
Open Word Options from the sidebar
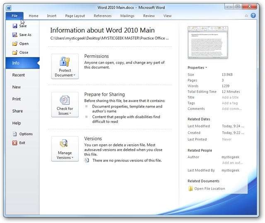(14, 134)
